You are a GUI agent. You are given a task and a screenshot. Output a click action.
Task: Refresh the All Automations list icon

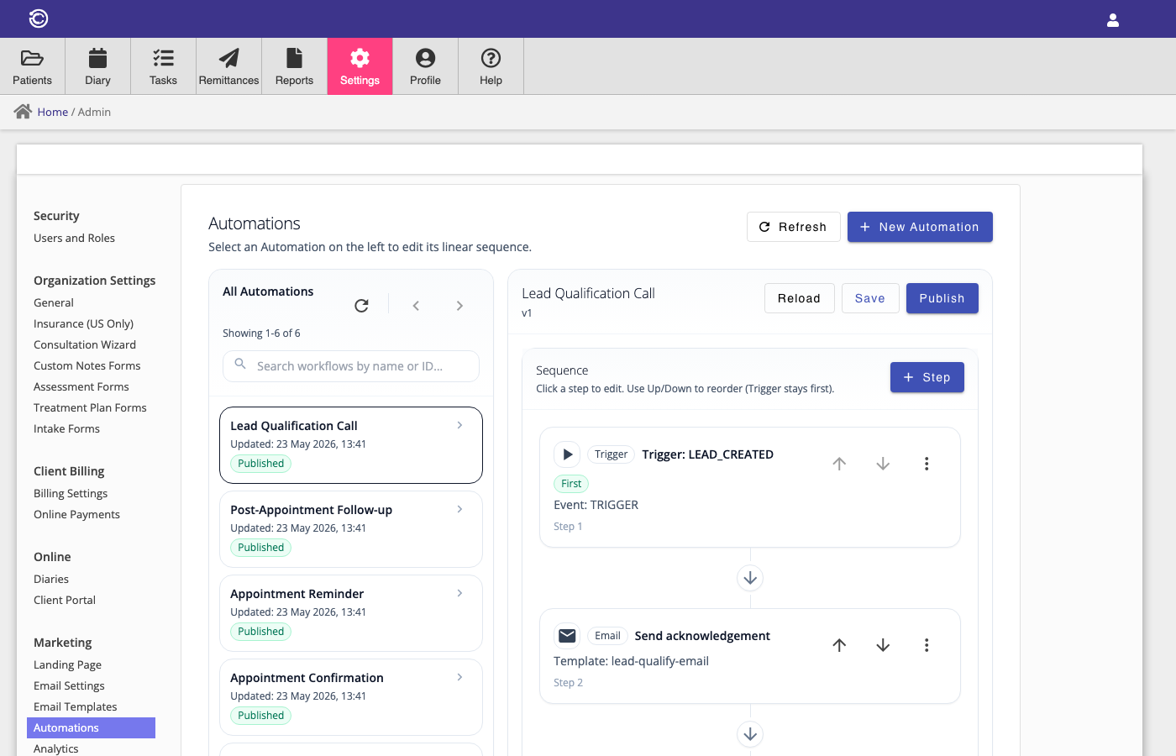pos(361,306)
